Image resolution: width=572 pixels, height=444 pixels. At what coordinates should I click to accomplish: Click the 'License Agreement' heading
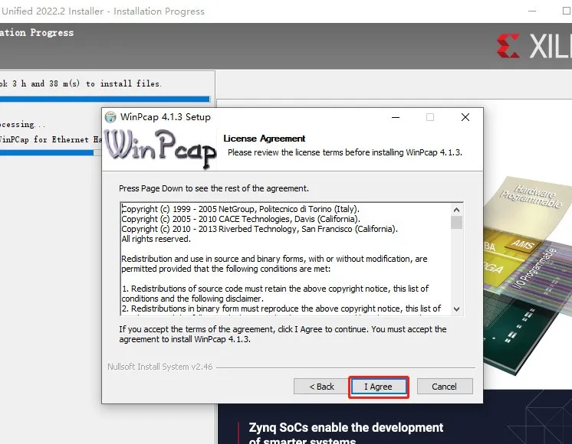pyautogui.click(x=264, y=139)
